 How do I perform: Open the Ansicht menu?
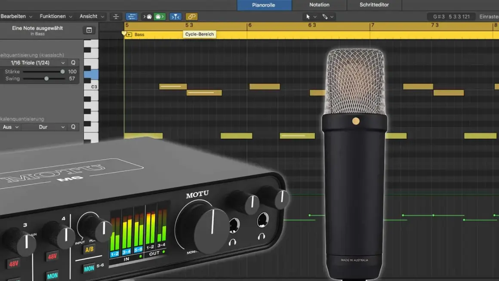coord(92,16)
